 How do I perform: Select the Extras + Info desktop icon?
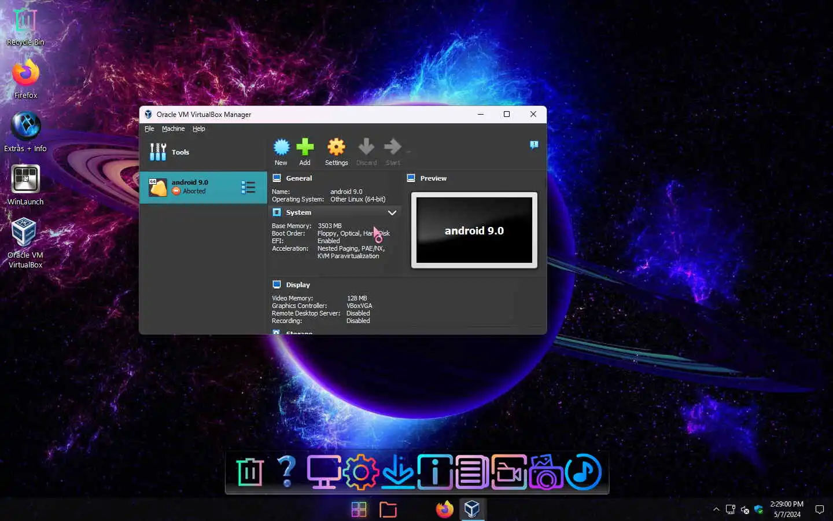[25, 133]
